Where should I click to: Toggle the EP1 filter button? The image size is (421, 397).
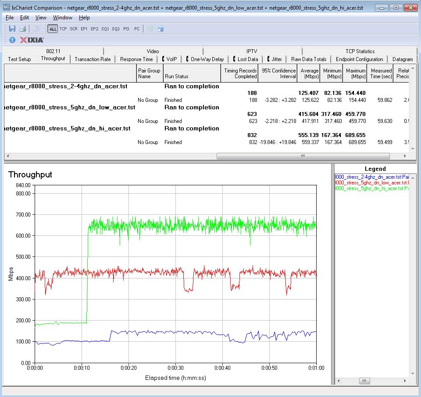tap(84, 29)
